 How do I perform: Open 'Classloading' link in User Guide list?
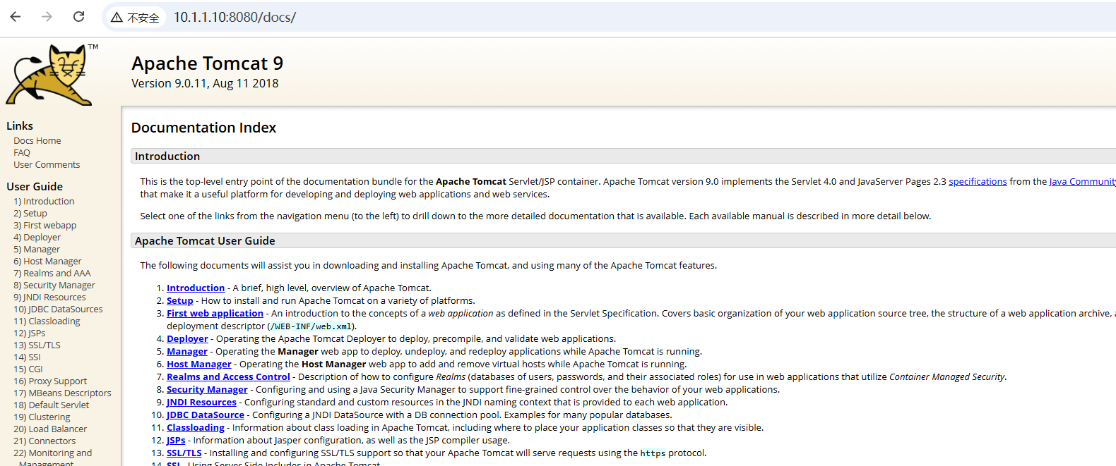[x=196, y=428]
